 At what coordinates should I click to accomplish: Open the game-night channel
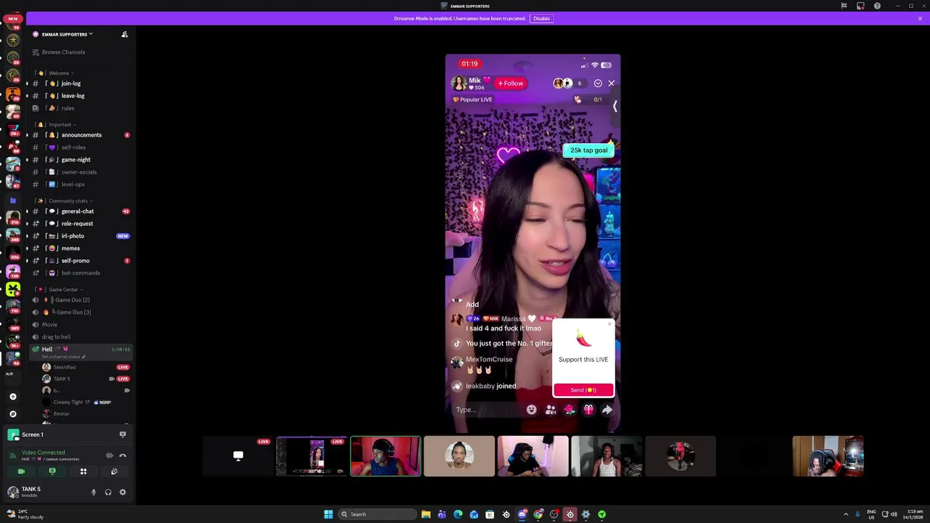coord(80,160)
